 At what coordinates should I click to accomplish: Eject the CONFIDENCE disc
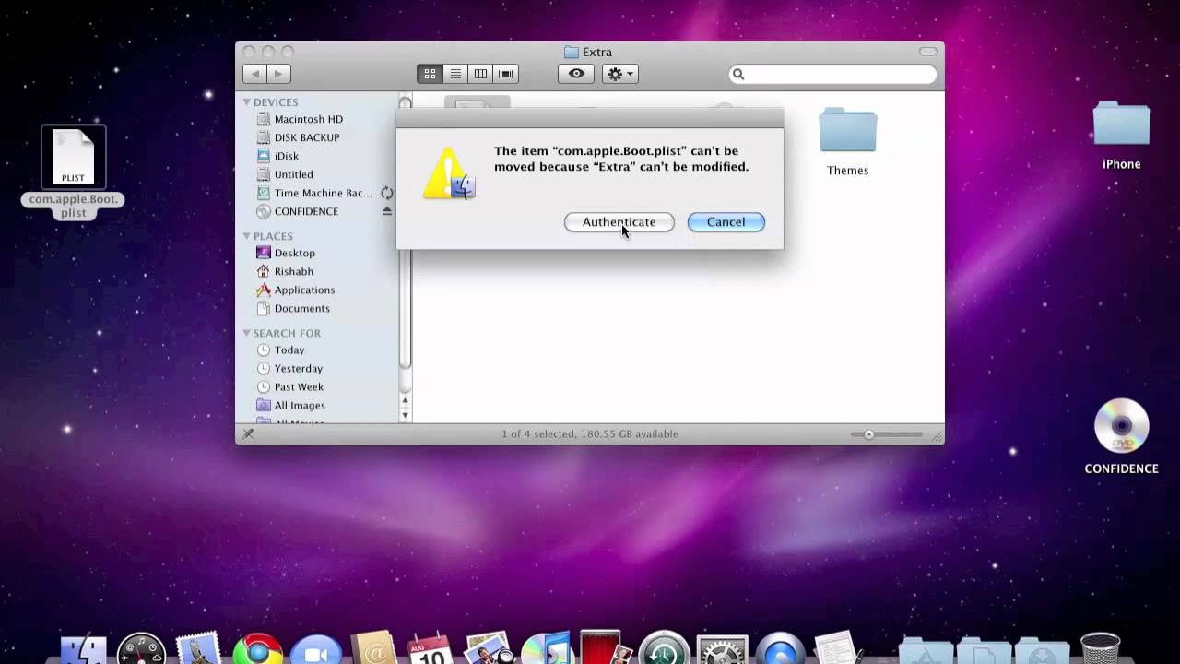point(387,211)
